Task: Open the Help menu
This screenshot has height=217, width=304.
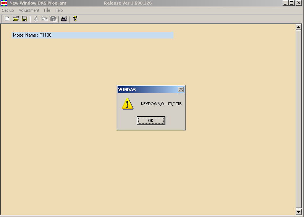Action: [59, 10]
